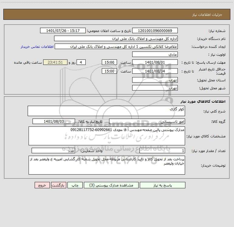
Task: Click the تاریخ و ساعت اعلان عمومی label
Action: tap(109, 31)
